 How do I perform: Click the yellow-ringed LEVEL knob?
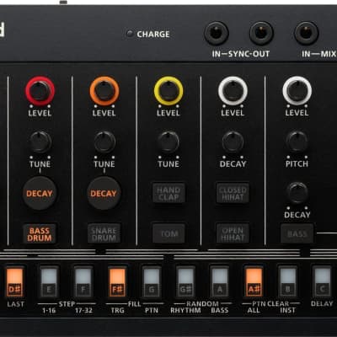pyautogui.click(x=168, y=91)
